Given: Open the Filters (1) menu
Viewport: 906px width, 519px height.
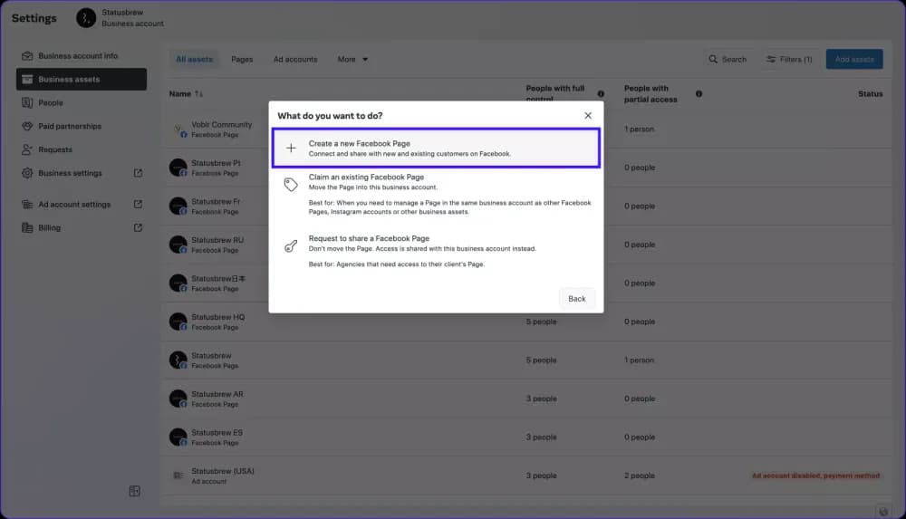Looking at the screenshot, I should tap(789, 60).
